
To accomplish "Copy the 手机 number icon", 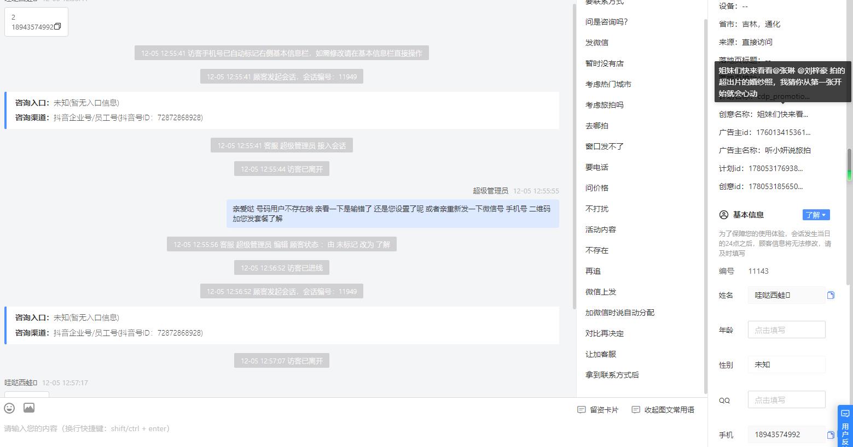I will 831,435.
